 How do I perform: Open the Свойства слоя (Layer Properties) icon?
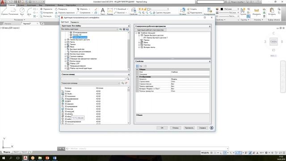pyautogui.click(x=134, y=11)
